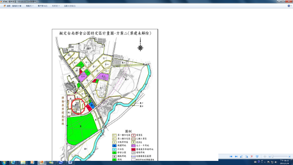Open the File dropdown menu
Viewport: 293px width, 165px height.
[x=29, y=6]
